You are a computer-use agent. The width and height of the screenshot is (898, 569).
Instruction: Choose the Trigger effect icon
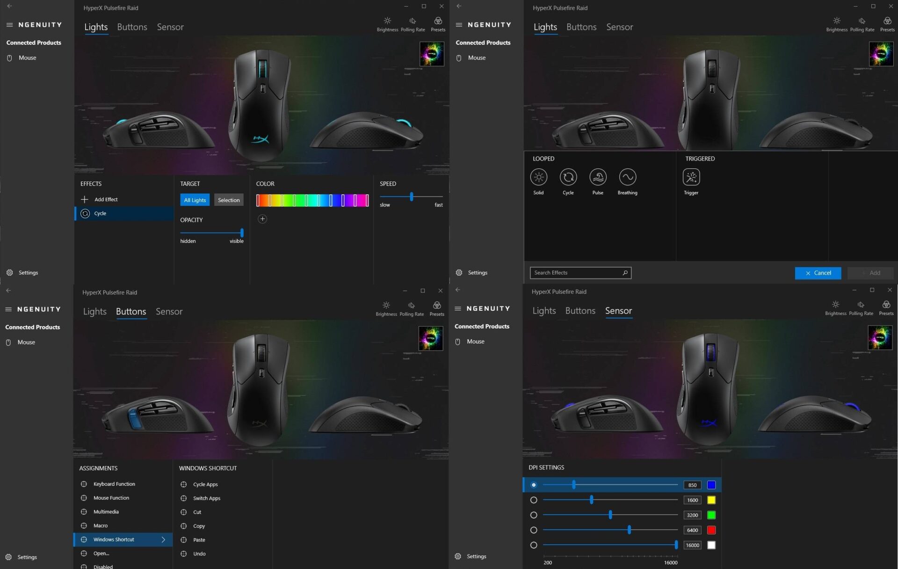coord(691,177)
